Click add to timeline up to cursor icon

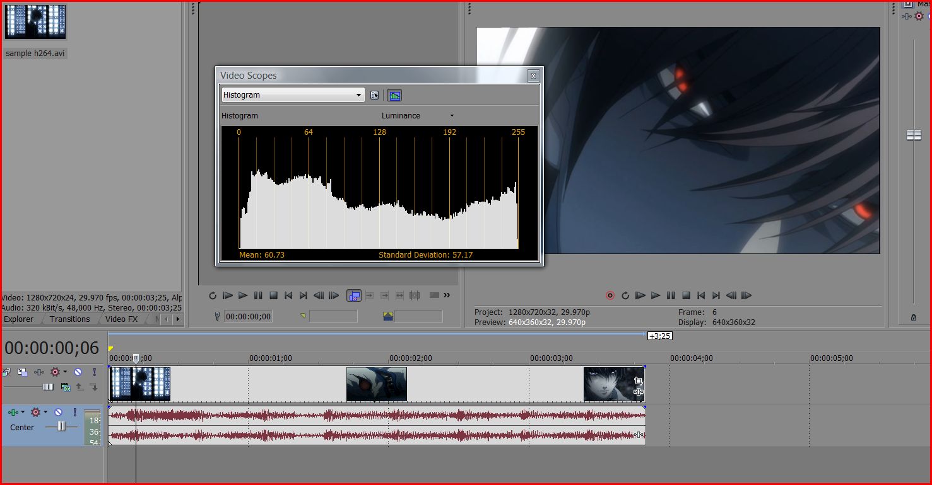pos(385,295)
